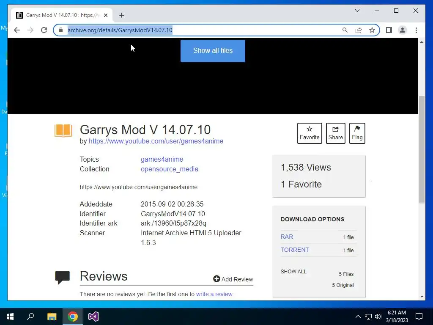Click the page scrollbar thumb
The image size is (433, 325).
[422, 149]
